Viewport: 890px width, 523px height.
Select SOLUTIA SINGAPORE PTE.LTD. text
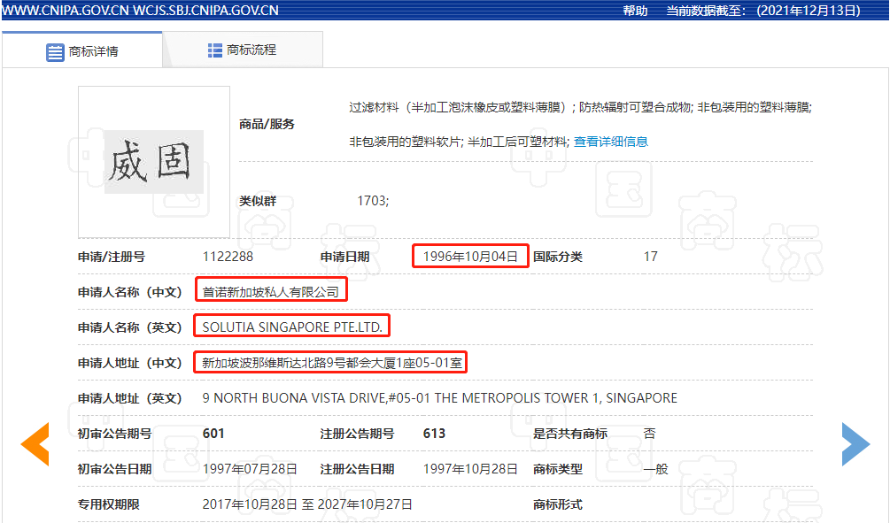291,325
